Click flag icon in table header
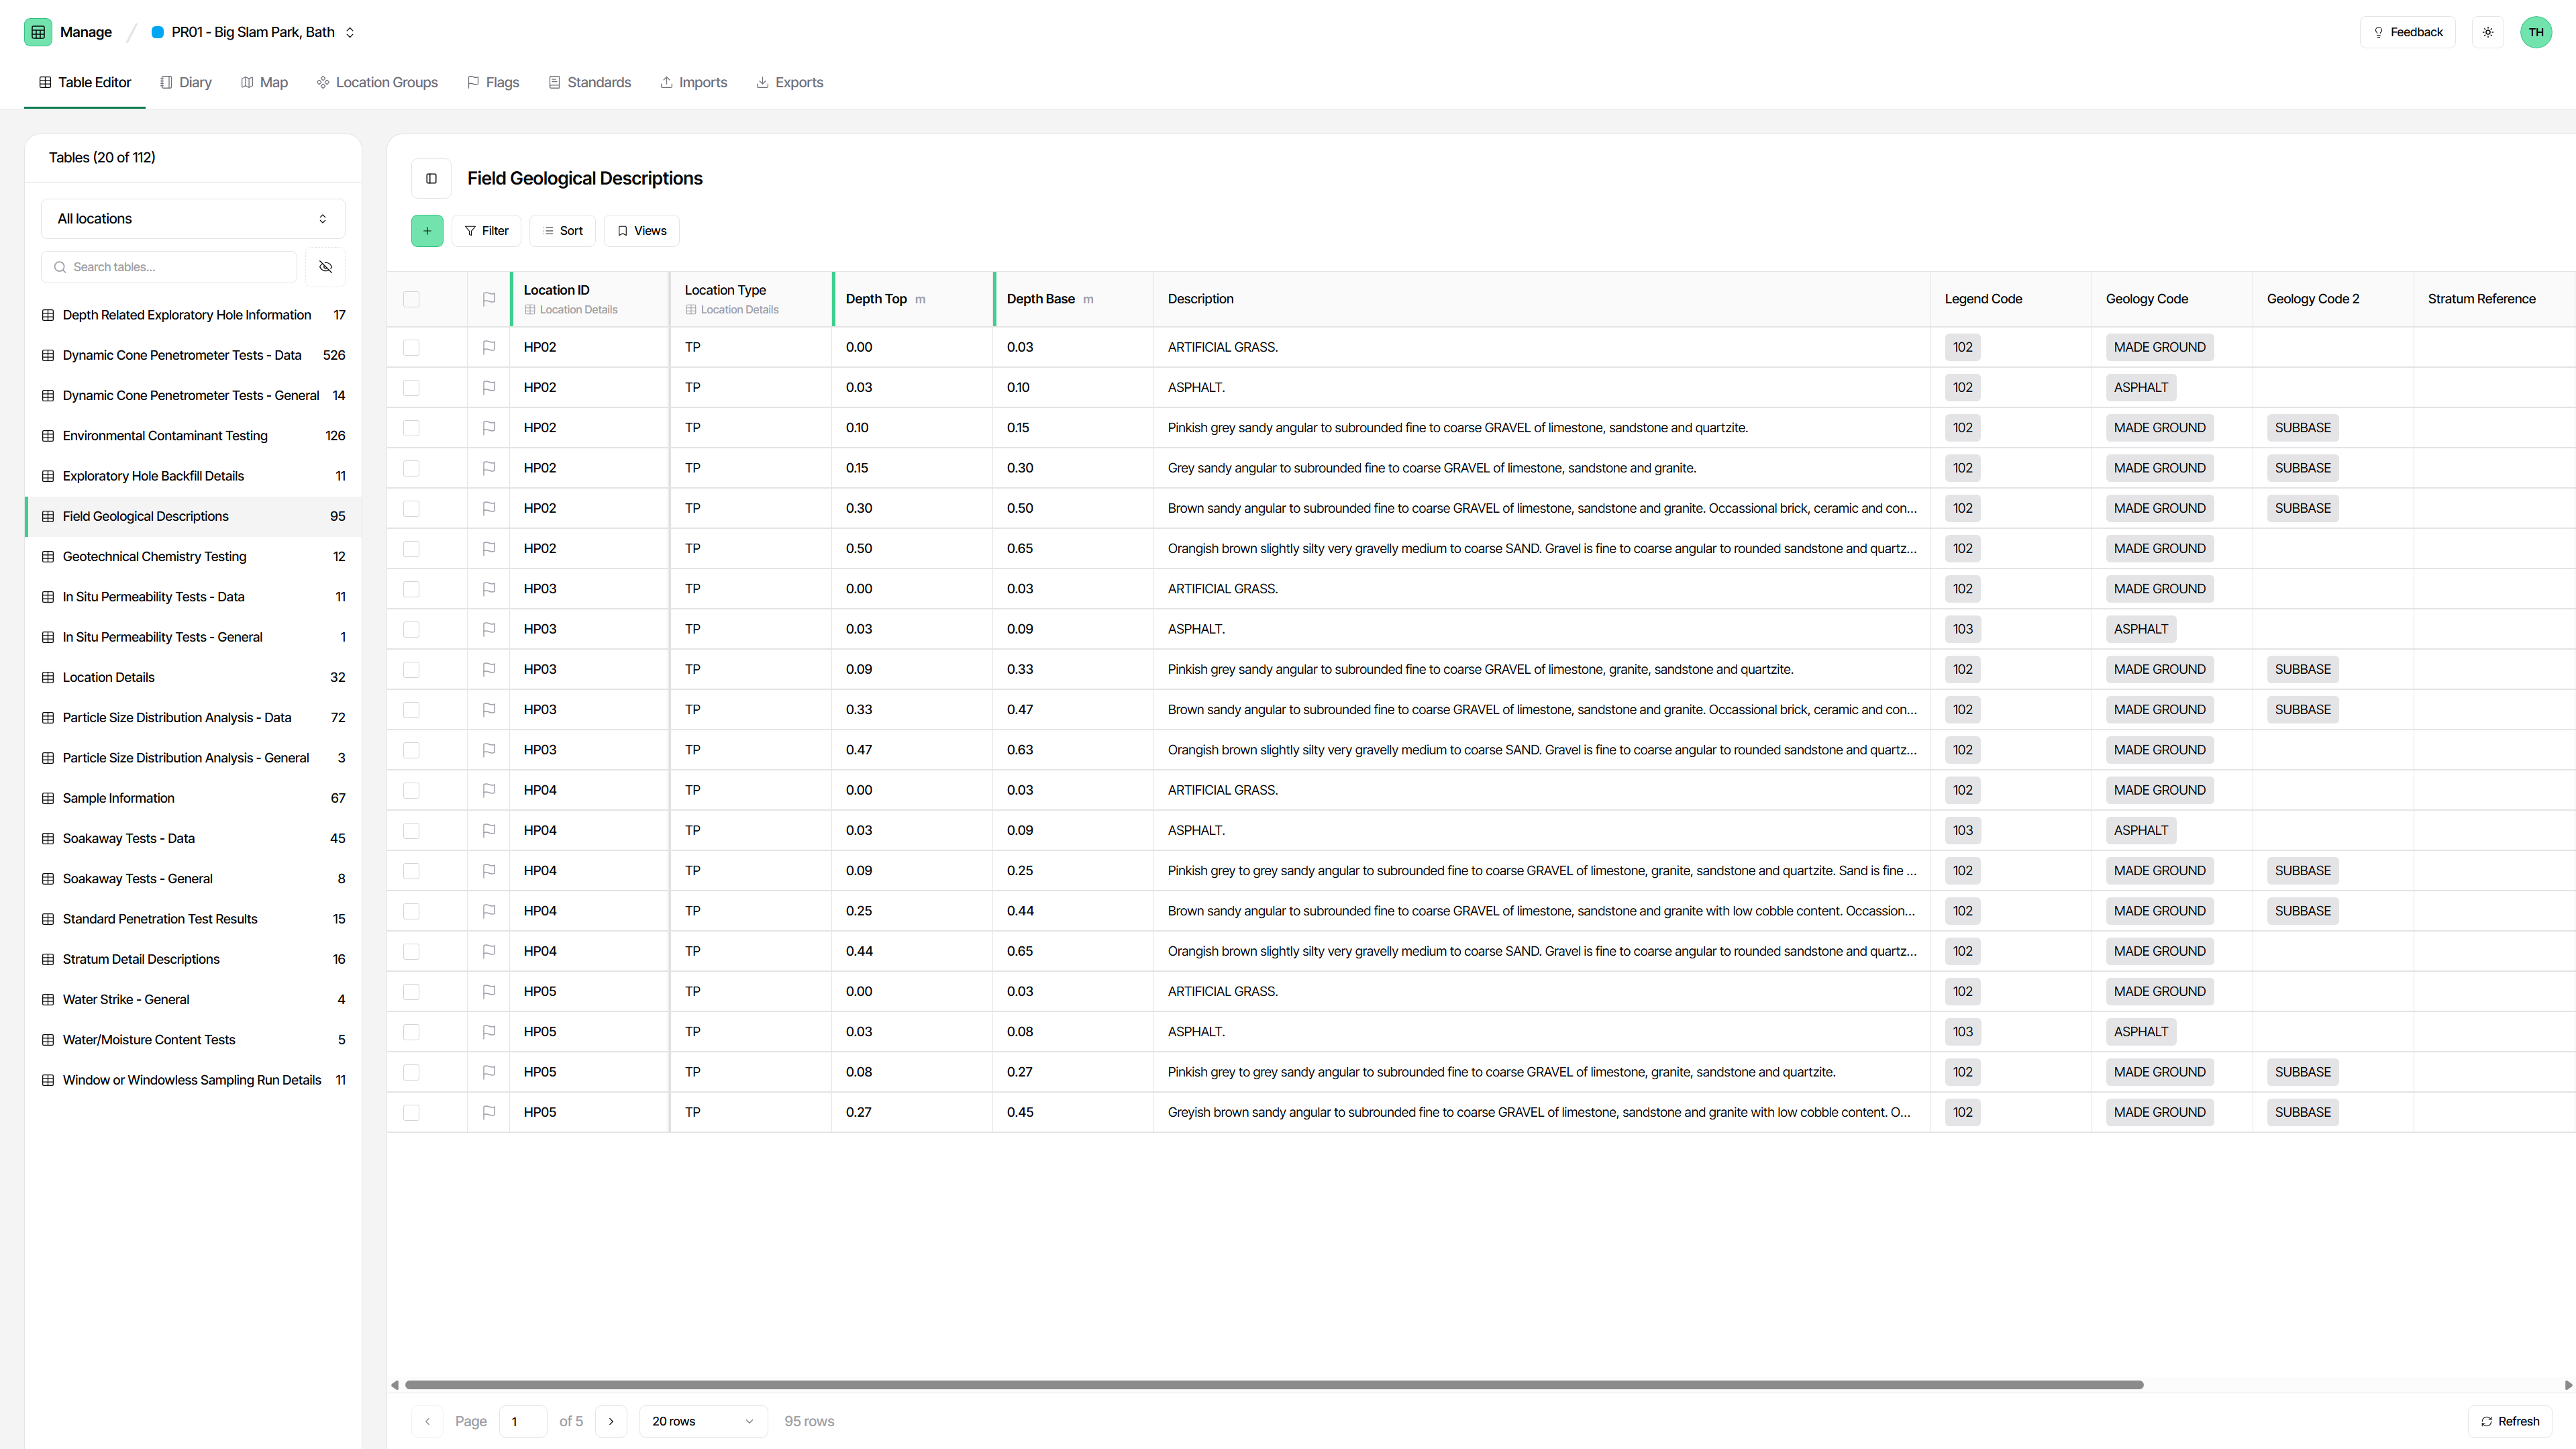This screenshot has width=2576, height=1449. pyautogui.click(x=488, y=299)
